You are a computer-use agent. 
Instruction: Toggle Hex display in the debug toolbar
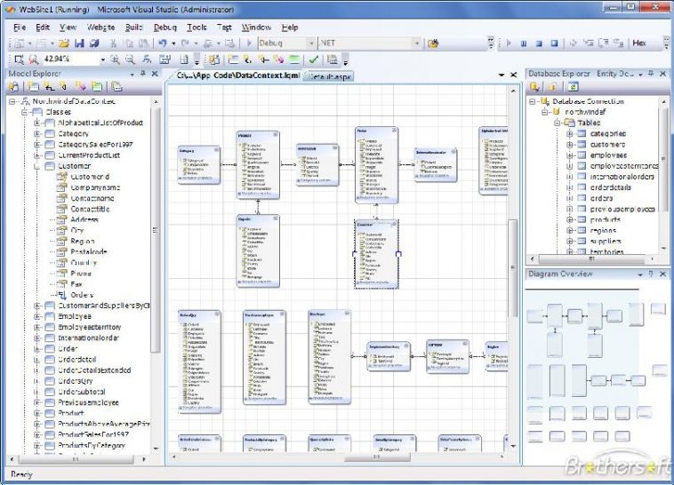pyautogui.click(x=638, y=43)
